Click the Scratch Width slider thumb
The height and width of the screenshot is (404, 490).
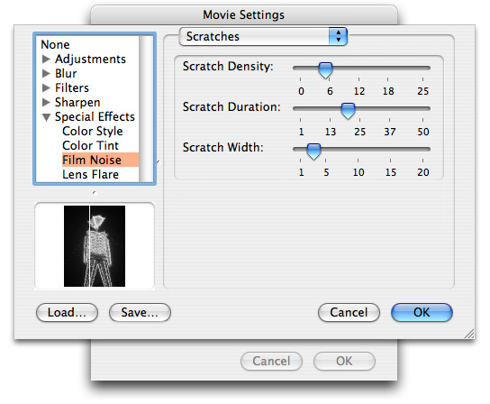click(313, 151)
